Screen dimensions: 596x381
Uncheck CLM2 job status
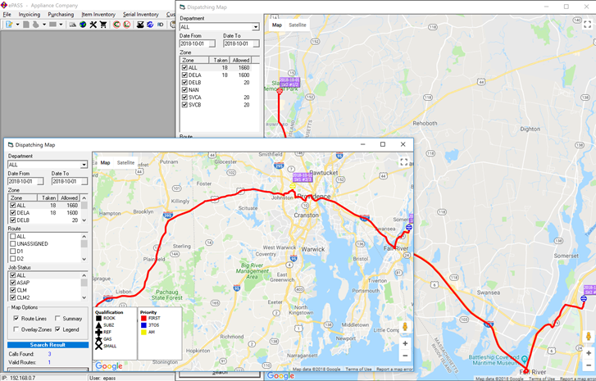tap(13, 297)
